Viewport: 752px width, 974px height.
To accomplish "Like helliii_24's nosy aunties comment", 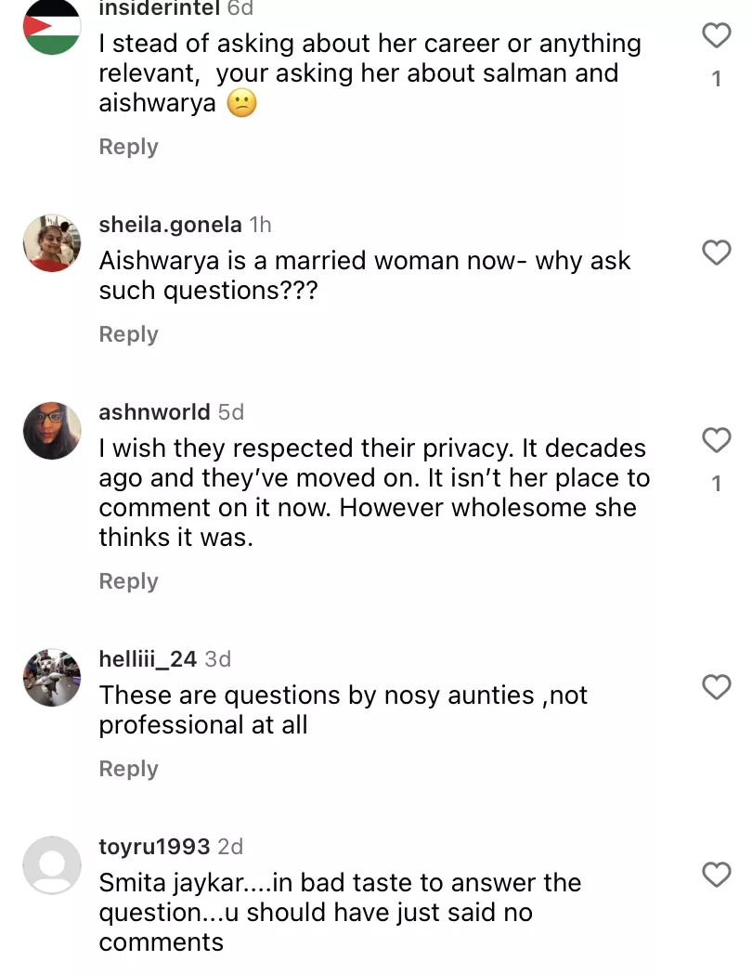I will coord(716,687).
